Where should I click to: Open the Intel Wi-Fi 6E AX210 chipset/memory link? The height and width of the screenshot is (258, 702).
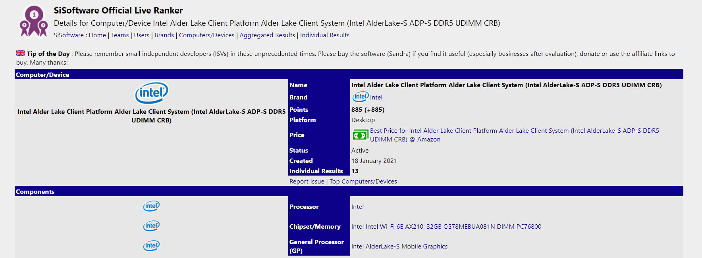click(x=446, y=227)
